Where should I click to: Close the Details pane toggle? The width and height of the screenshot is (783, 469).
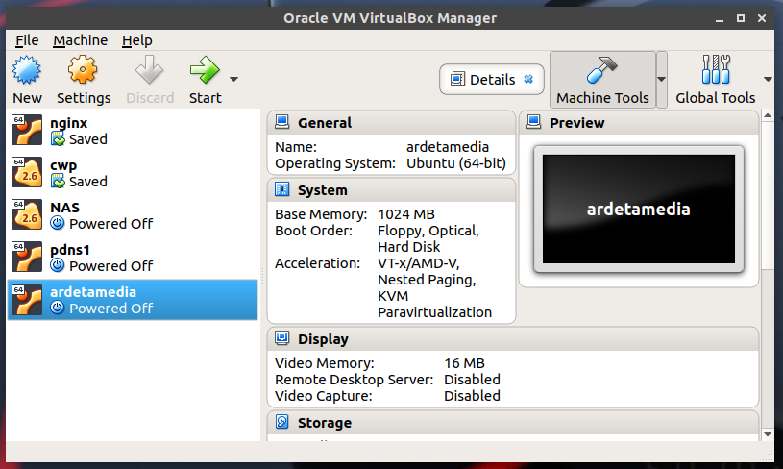[x=528, y=80]
